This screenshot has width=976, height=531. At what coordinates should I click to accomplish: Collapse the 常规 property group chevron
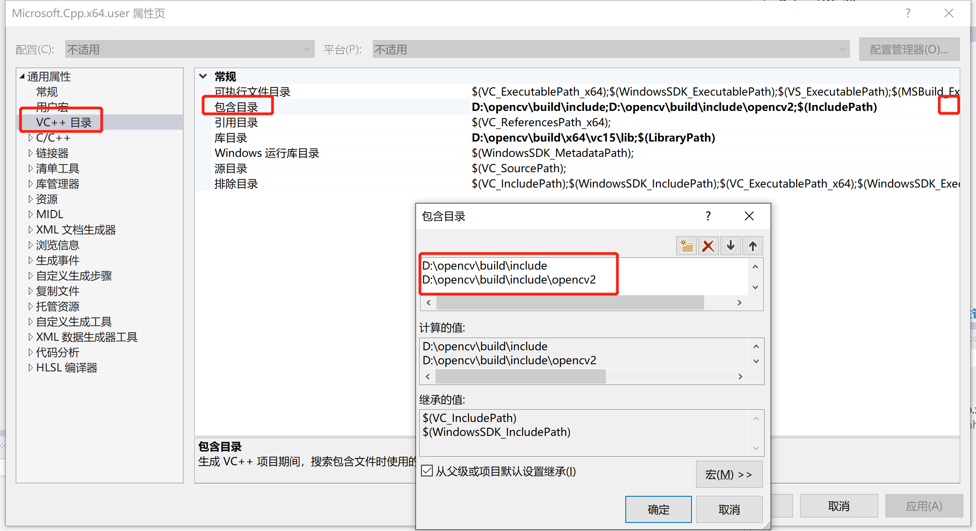tap(203, 76)
